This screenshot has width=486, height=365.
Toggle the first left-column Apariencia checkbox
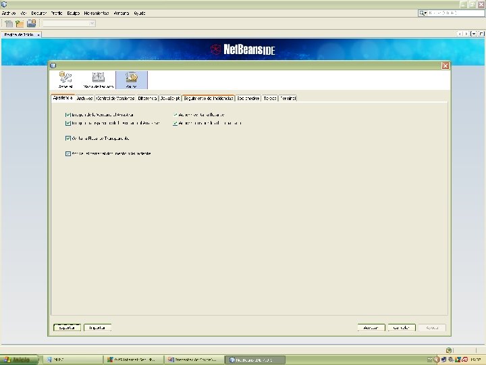point(68,115)
